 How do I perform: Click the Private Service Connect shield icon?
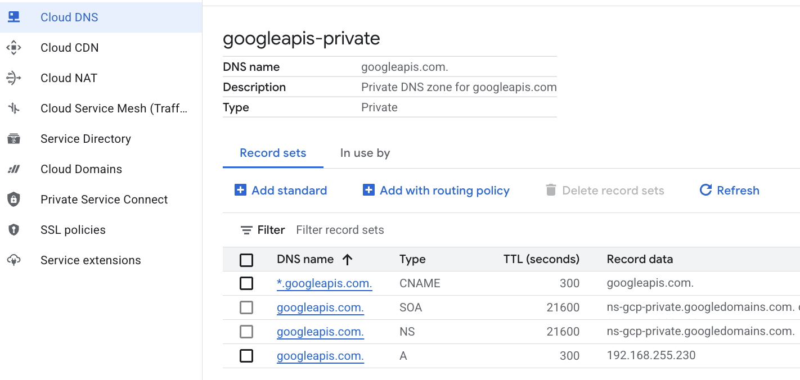point(14,200)
